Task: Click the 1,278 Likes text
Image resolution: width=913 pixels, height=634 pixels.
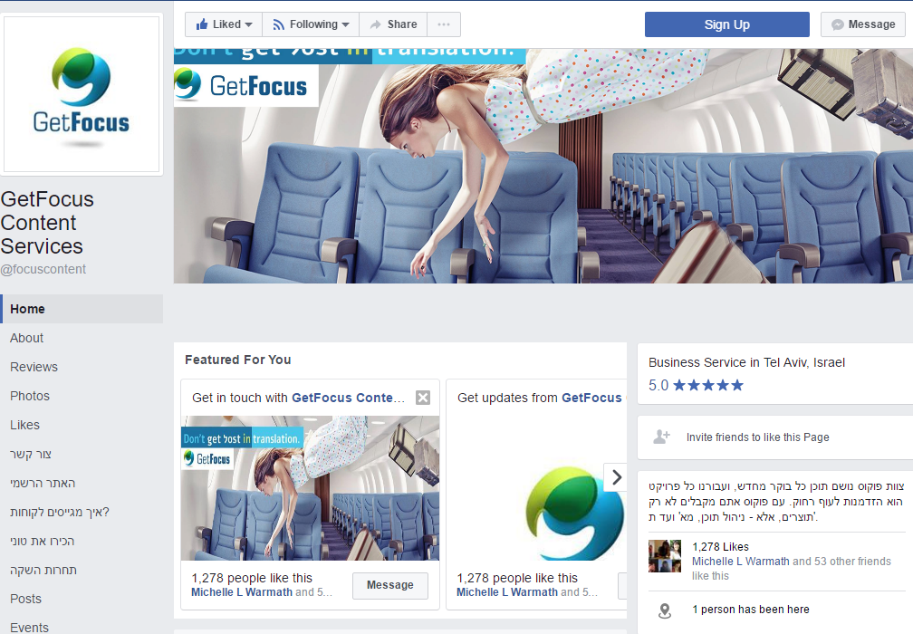Action: pyautogui.click(x=720, y=547)
